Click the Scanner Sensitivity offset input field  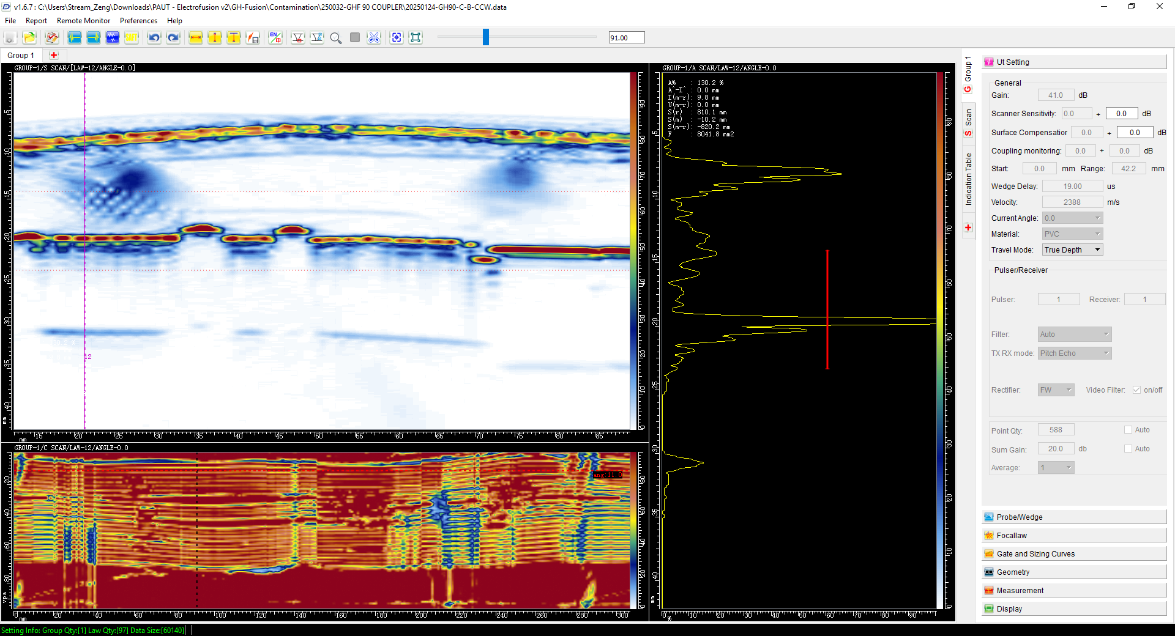tap(1121, 114)
